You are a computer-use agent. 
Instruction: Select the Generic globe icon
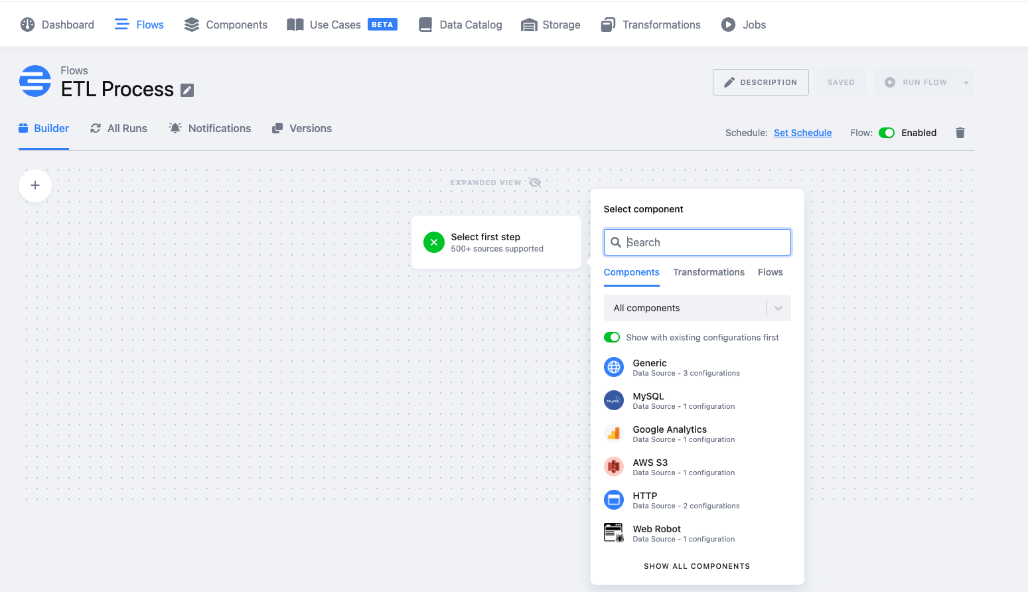click(614, 367)
